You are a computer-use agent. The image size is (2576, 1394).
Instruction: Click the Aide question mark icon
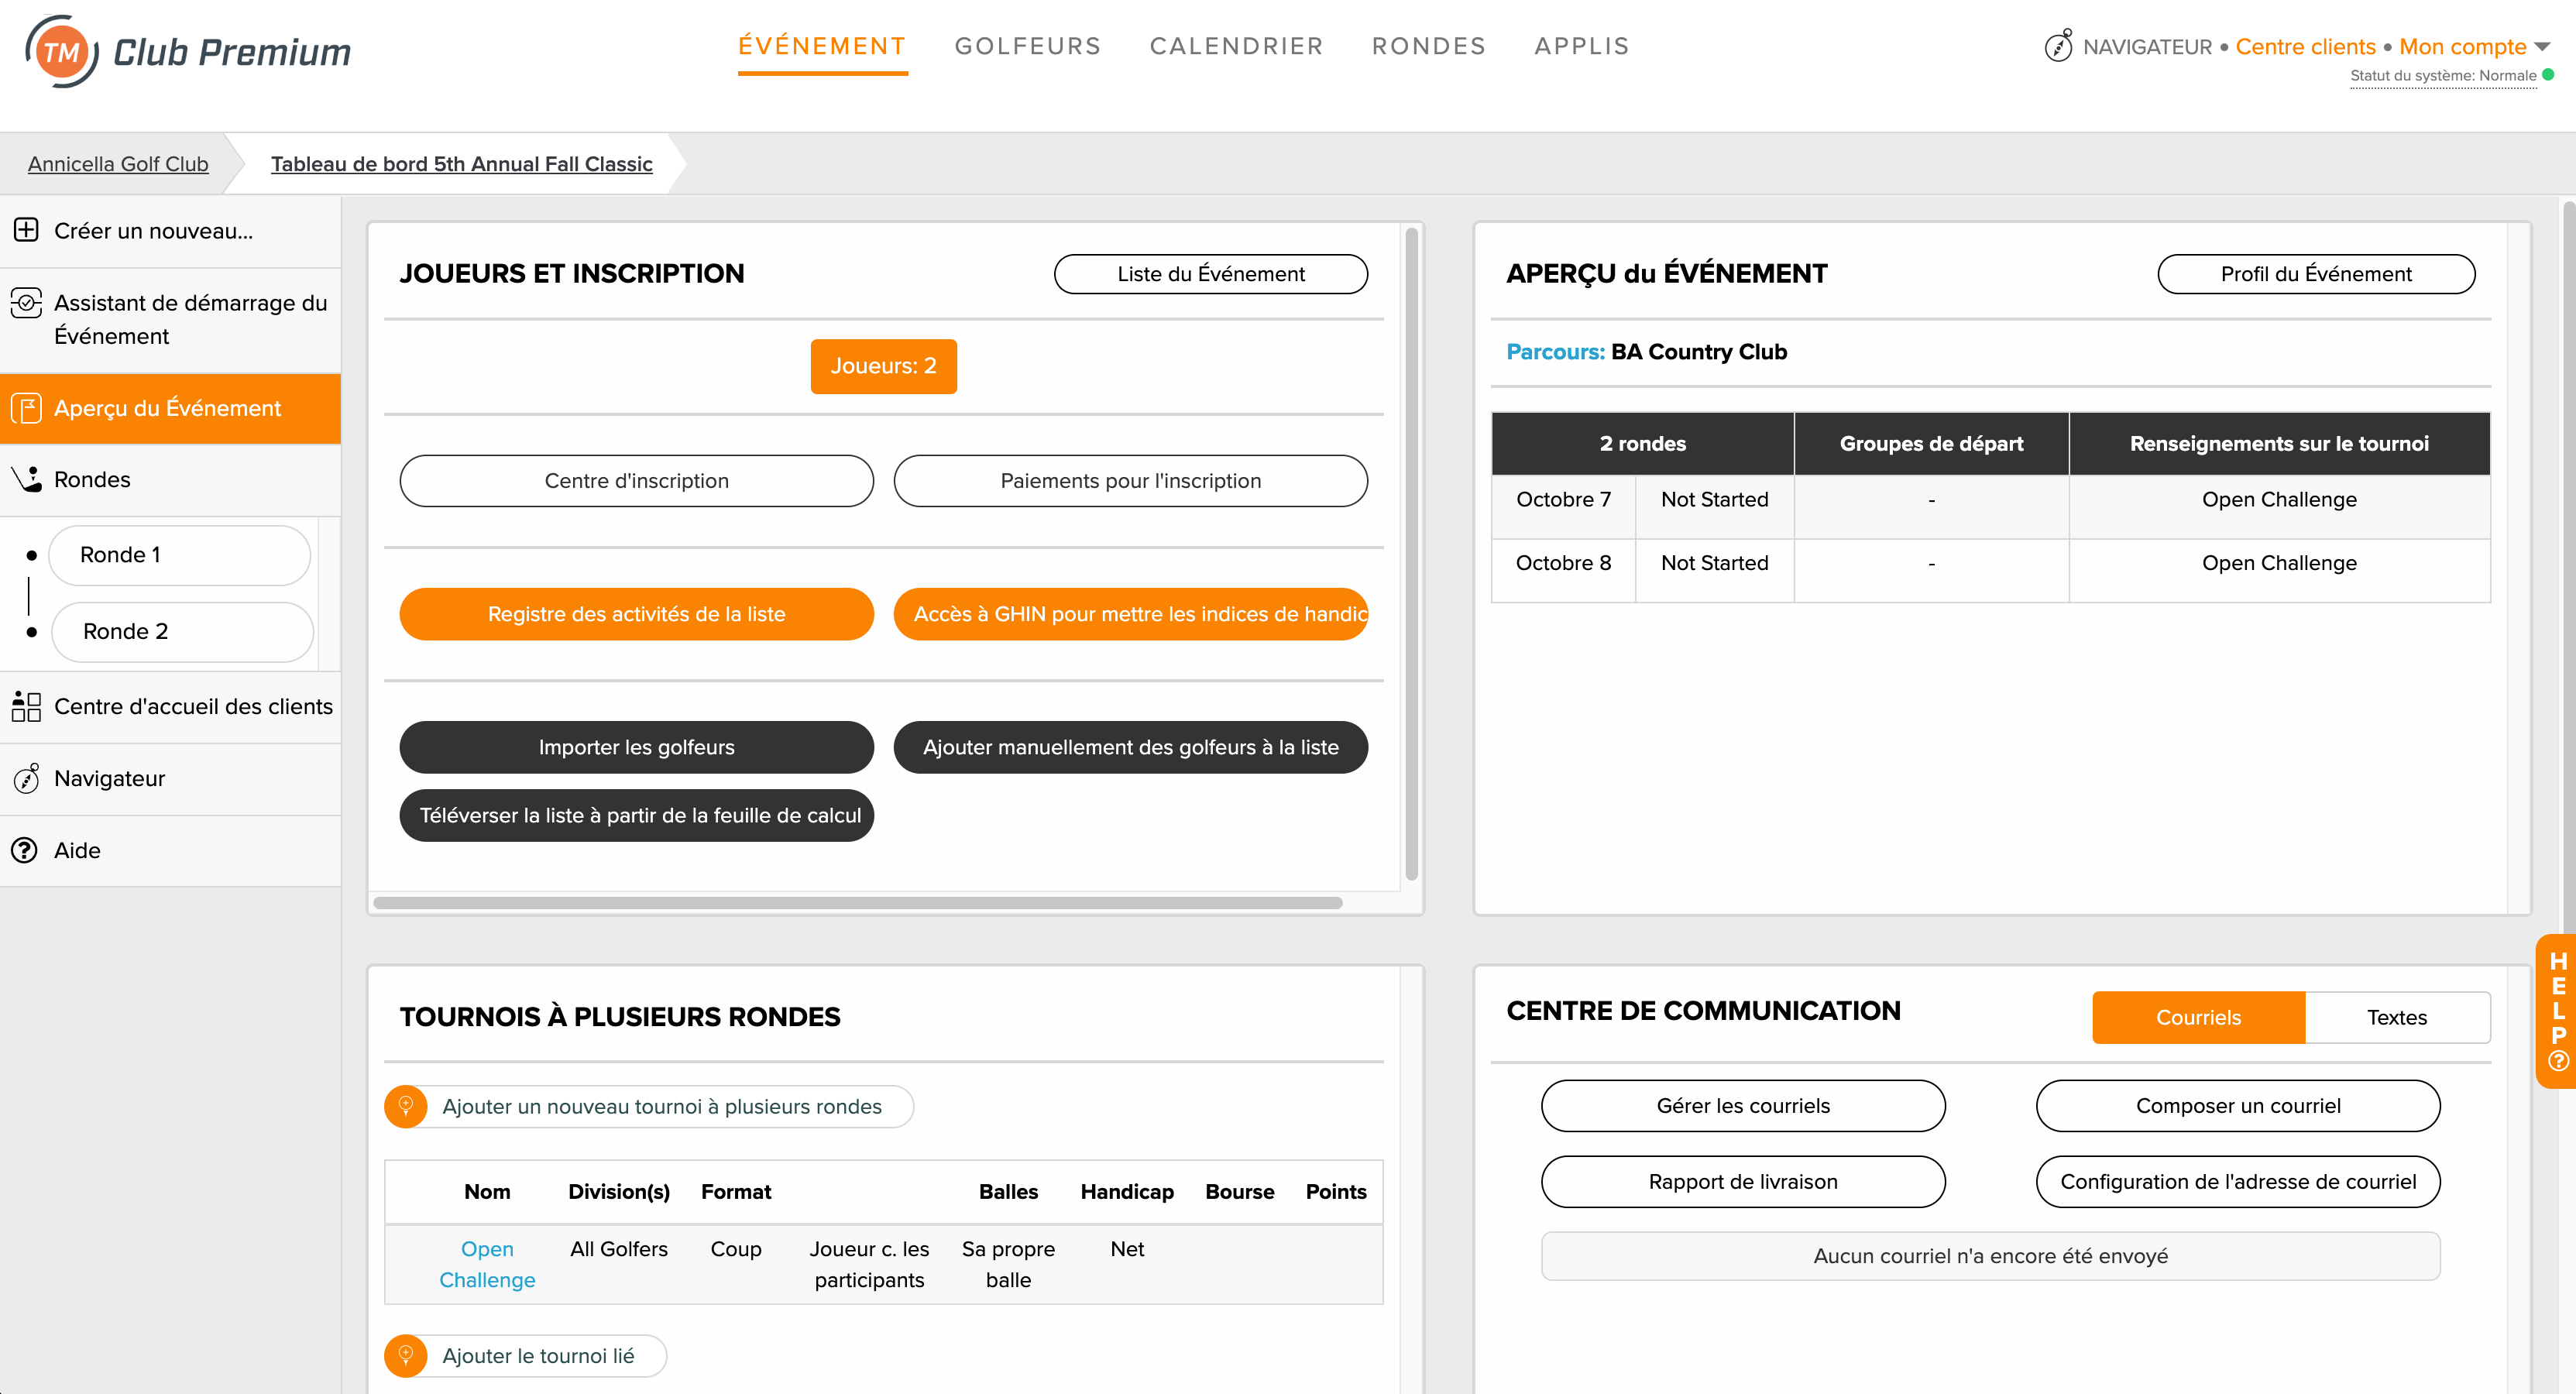25,850
